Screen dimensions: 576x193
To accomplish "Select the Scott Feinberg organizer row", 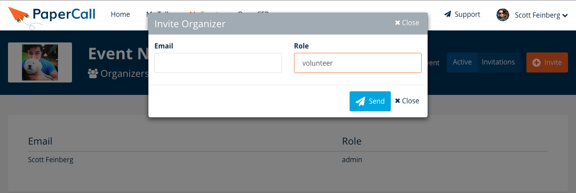I will [x=50, y=160].
